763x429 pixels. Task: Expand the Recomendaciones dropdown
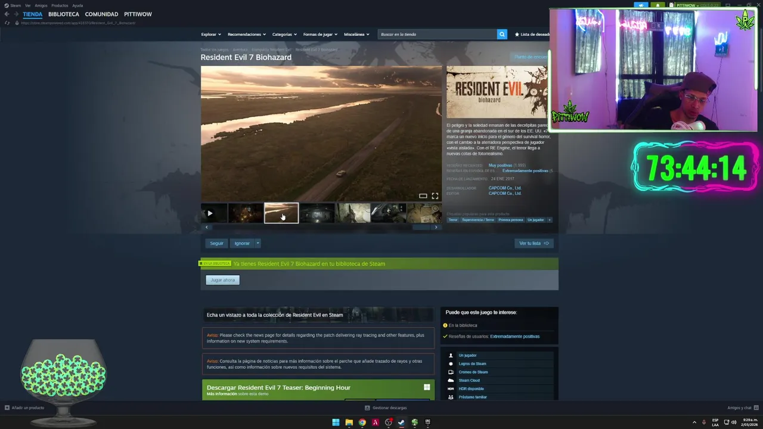click(x=247, y=35)
